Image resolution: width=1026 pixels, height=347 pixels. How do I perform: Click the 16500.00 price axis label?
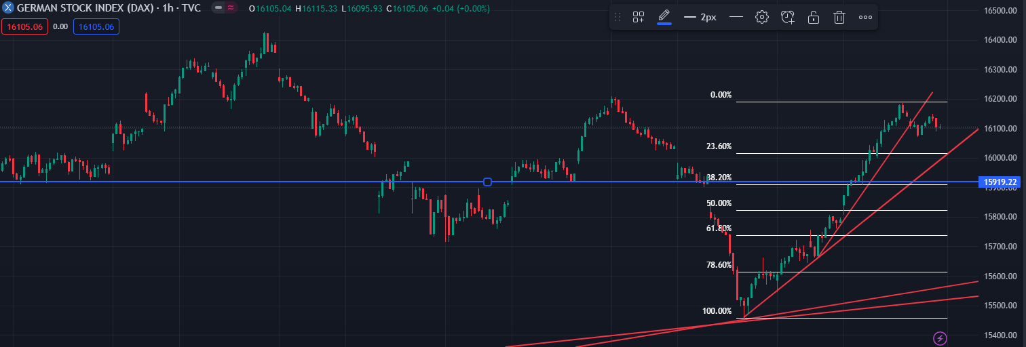click(x=1000, y=11)
